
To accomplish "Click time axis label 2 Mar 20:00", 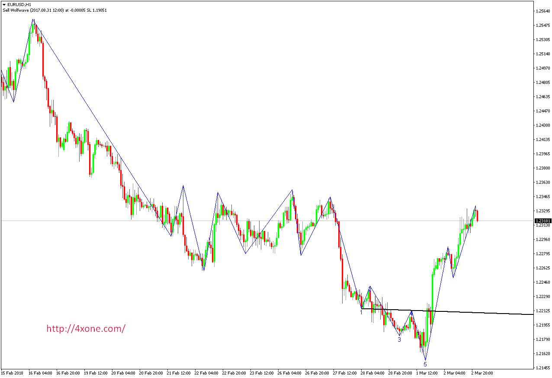I will [x=483, y=373].
